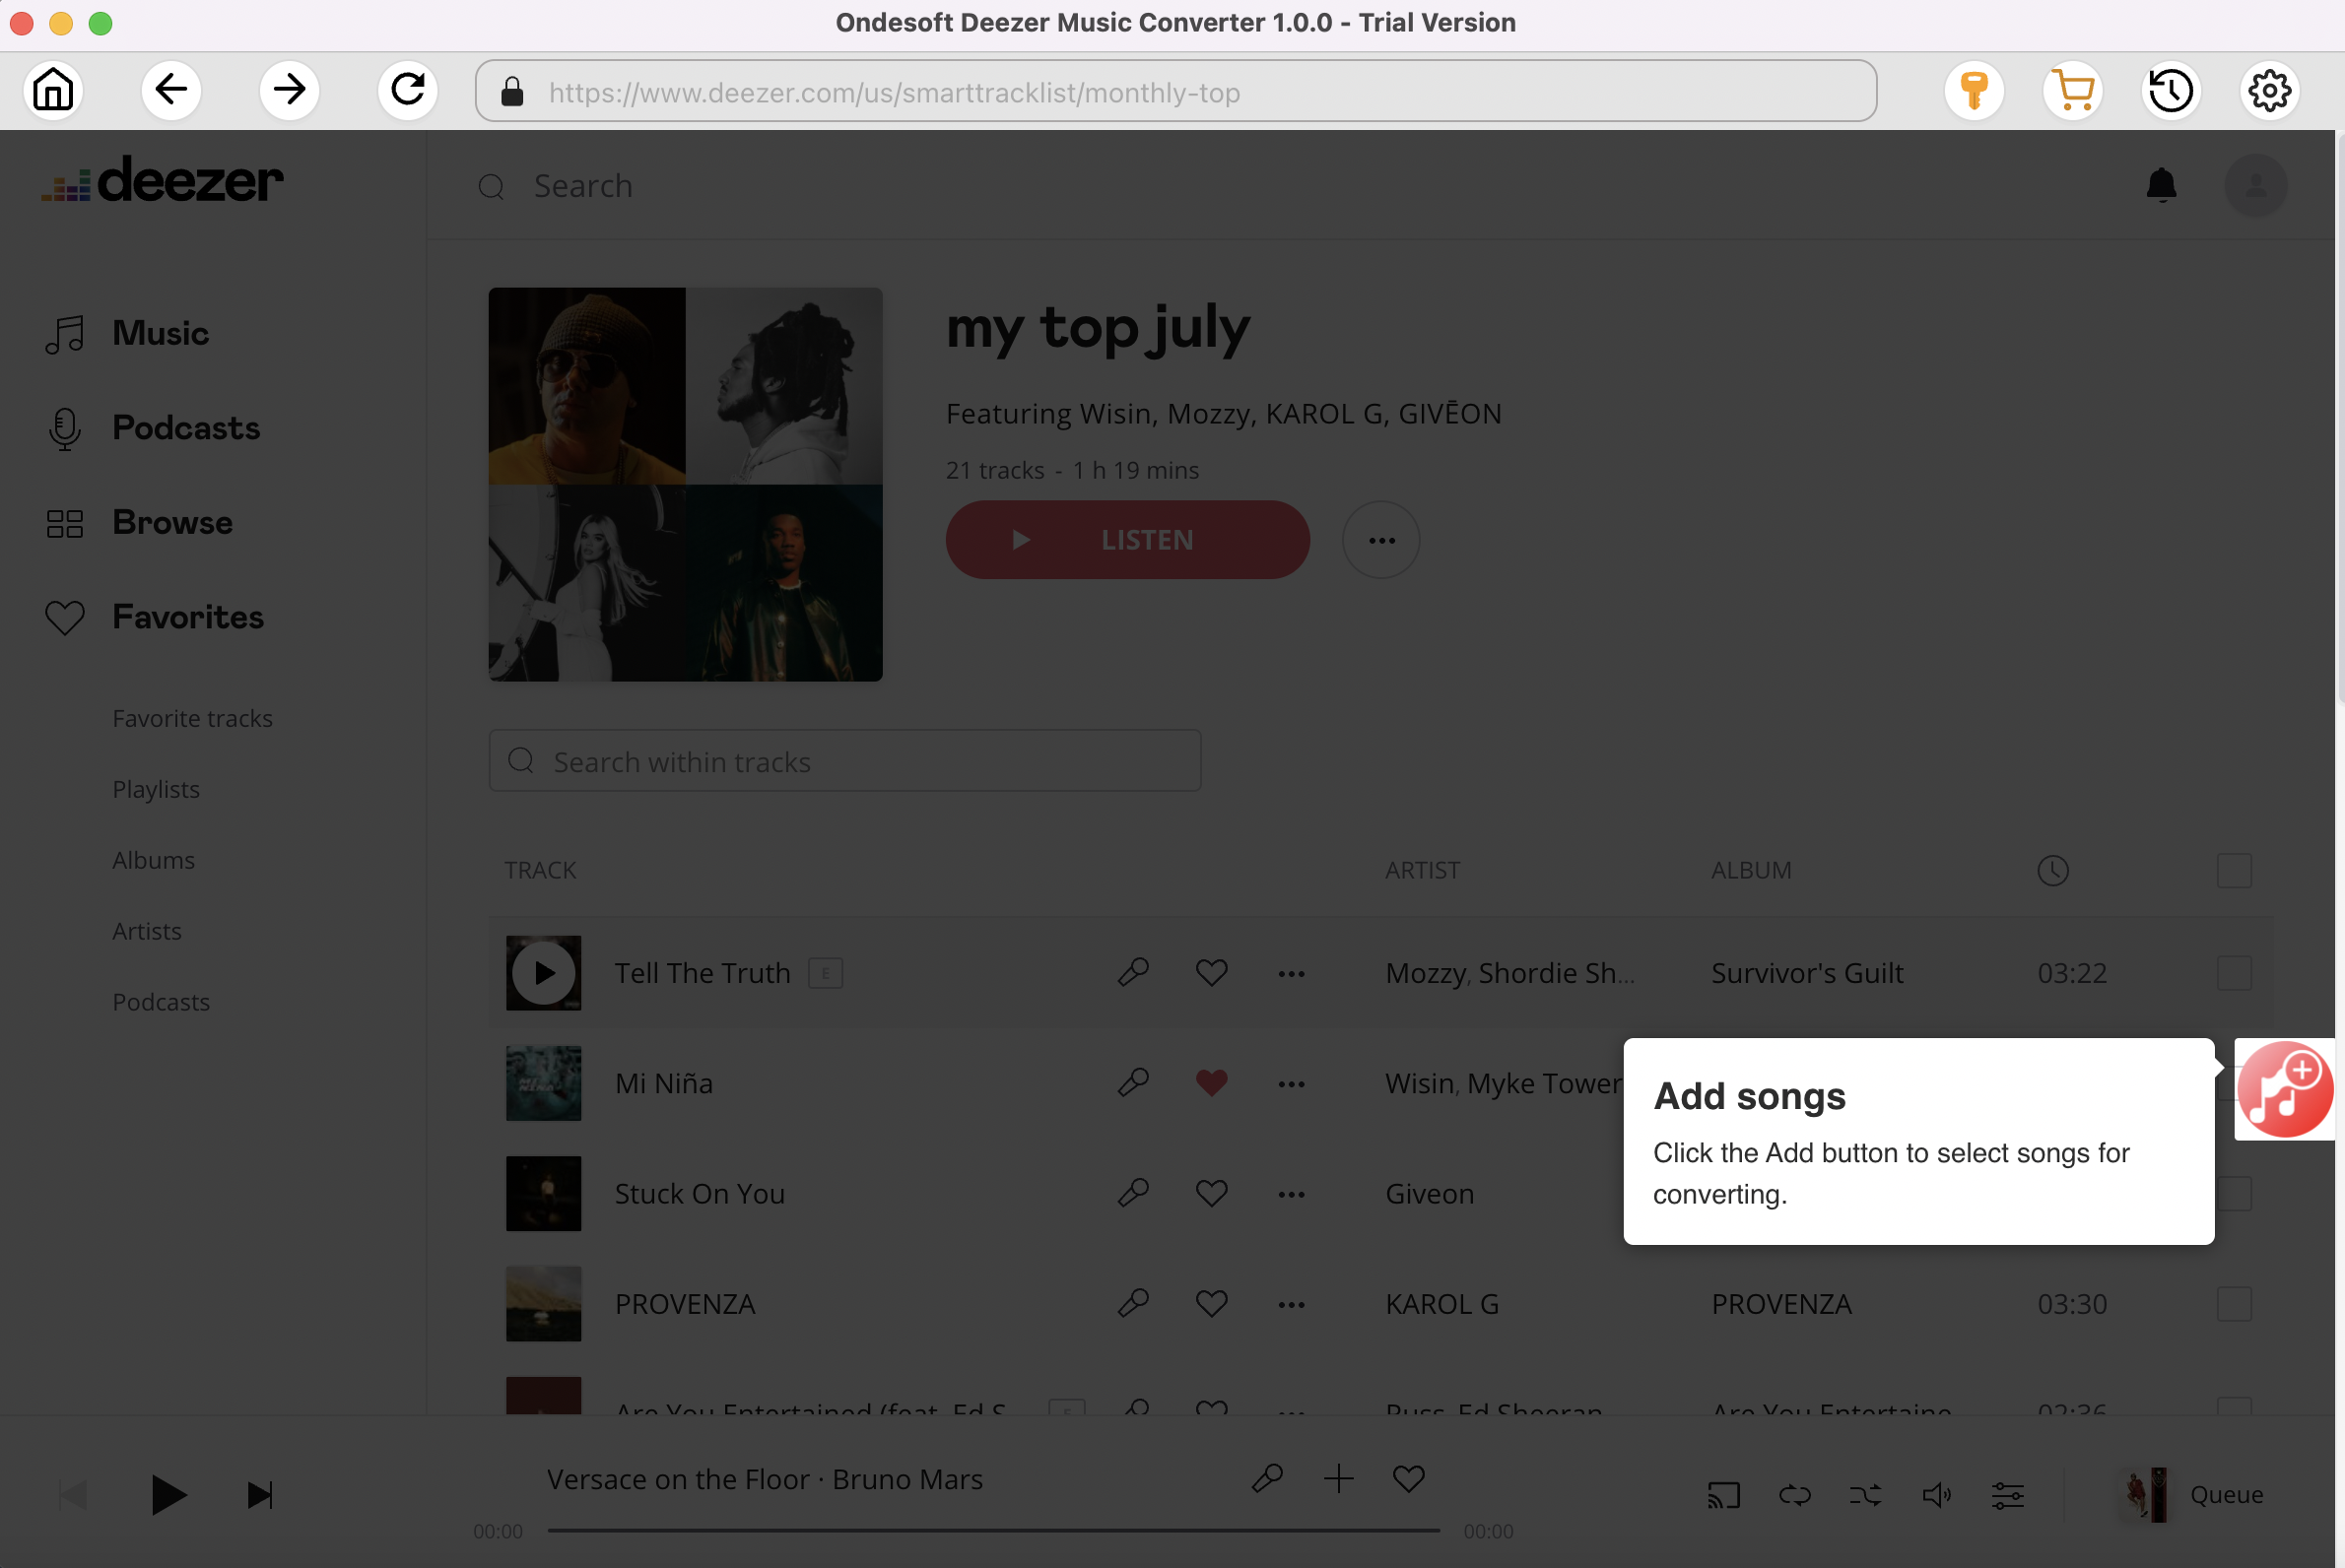Click the Search within tracks field
This screenshot has width=2345, height=1568.
pyautogui.click(x=847, y=761)
